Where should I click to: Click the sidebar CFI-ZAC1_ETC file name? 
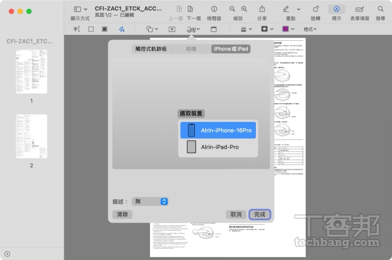29,41
